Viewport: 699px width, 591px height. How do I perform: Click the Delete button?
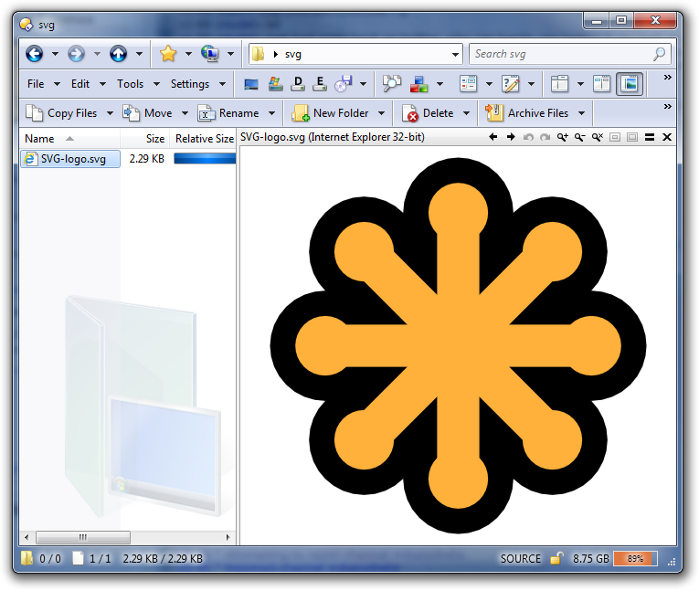[x=428, y=113]
